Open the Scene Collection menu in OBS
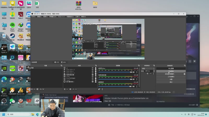 (x=70, y=17)
